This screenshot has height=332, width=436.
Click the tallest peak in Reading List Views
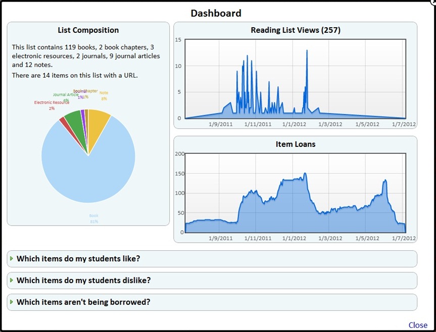(x=307, y=52)
